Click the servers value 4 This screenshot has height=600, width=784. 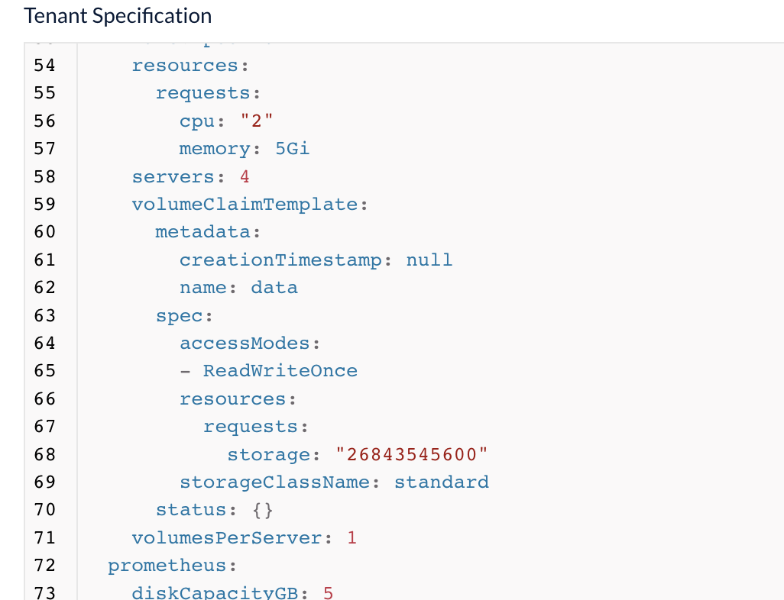(x=245, y=176)
